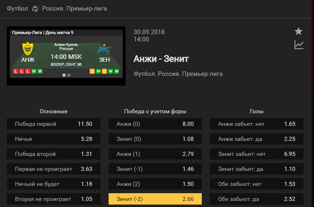Deselect highlighted Зенит (-2) 2.66 bet

155,199
